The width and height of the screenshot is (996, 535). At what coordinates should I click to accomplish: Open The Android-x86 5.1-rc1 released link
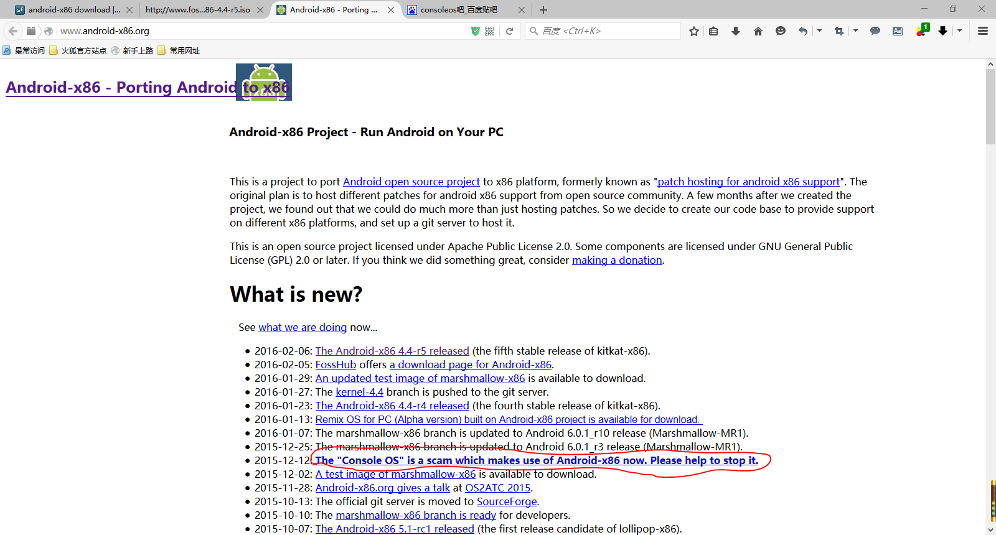[x=395, y=529]
